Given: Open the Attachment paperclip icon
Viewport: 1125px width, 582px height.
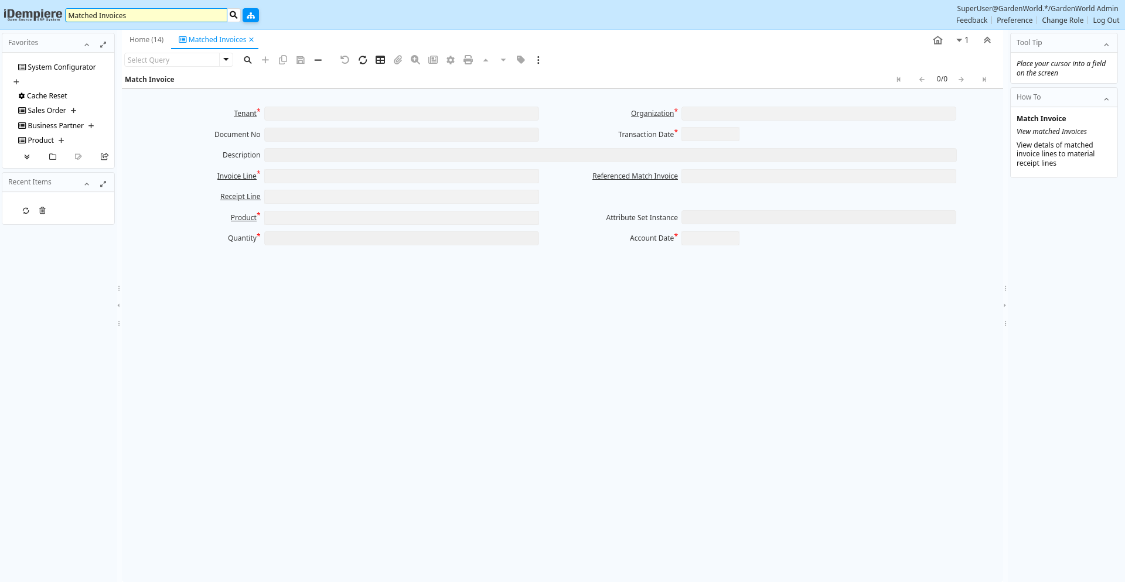Looking at the screenshot, I should [398, 60].
